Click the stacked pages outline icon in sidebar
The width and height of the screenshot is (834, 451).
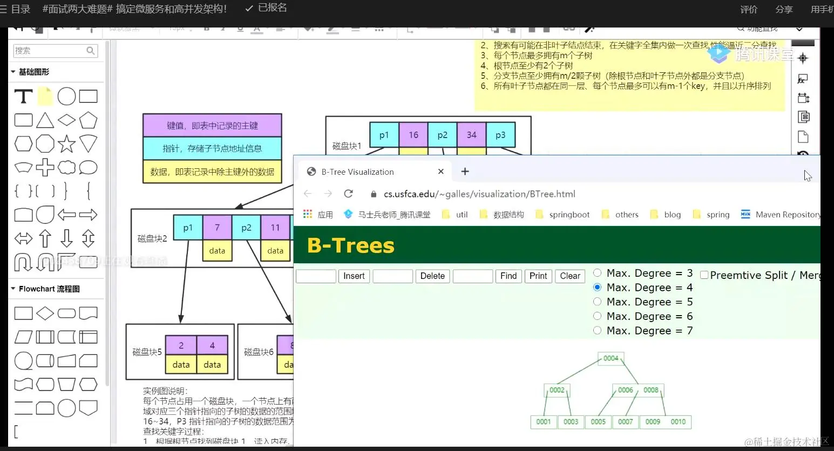[x=803, y=117]
